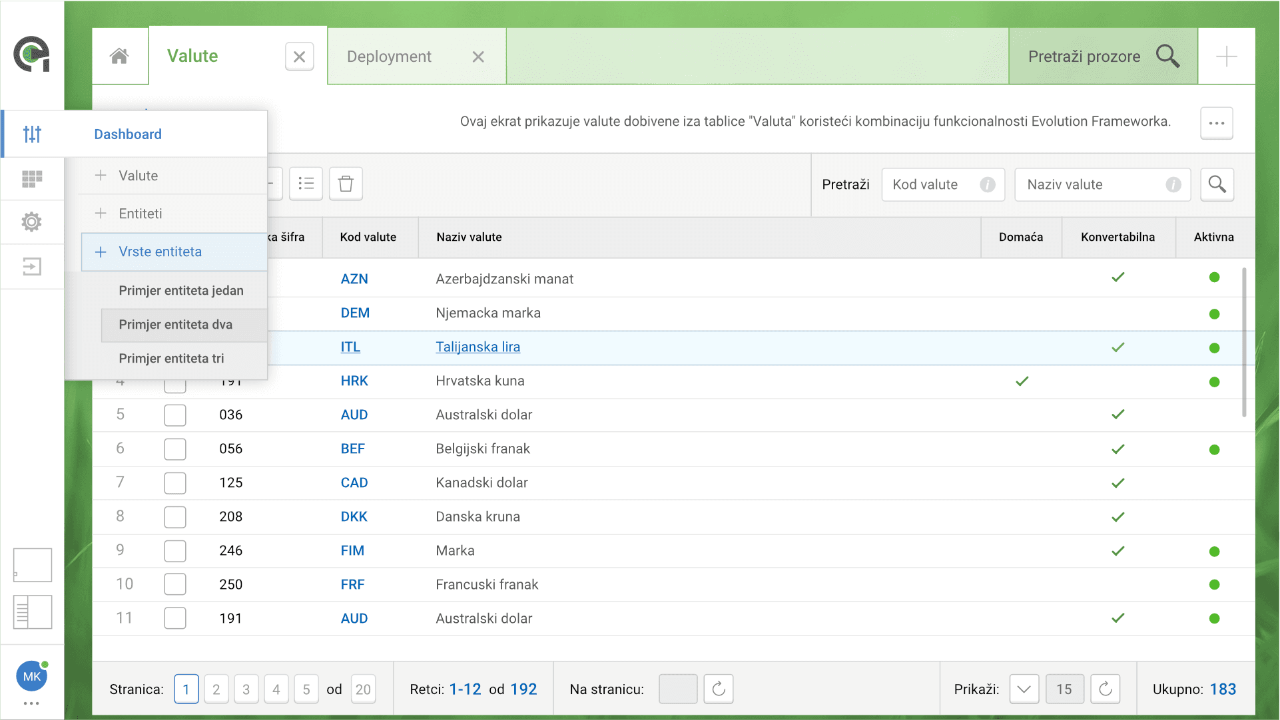Click the logout arrow sidebar icon
The image size is (1280, 720).
pos(32,267)
